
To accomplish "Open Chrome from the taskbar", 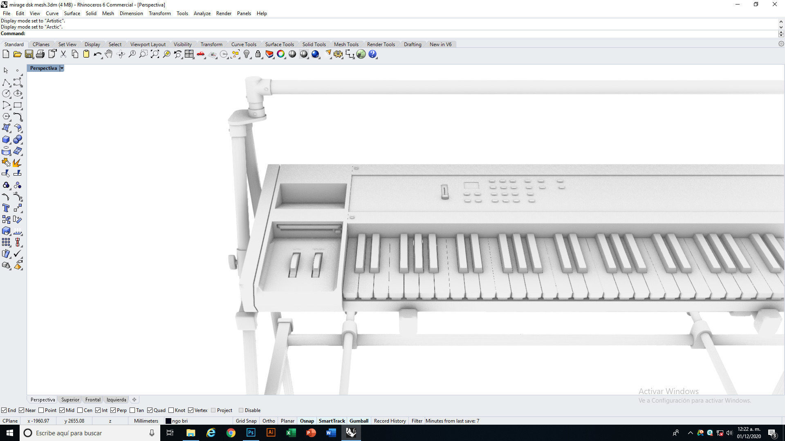I will (x=231, y=433).
